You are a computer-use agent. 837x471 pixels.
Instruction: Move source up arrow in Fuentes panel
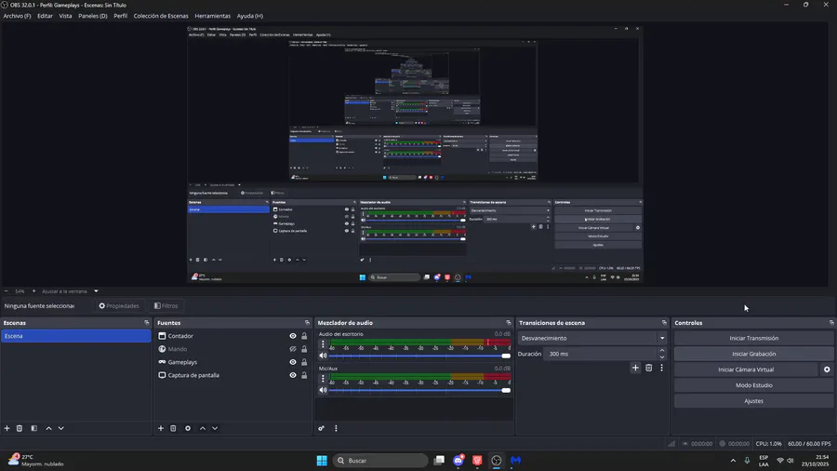pyautogui.click(x=203, y=428)
